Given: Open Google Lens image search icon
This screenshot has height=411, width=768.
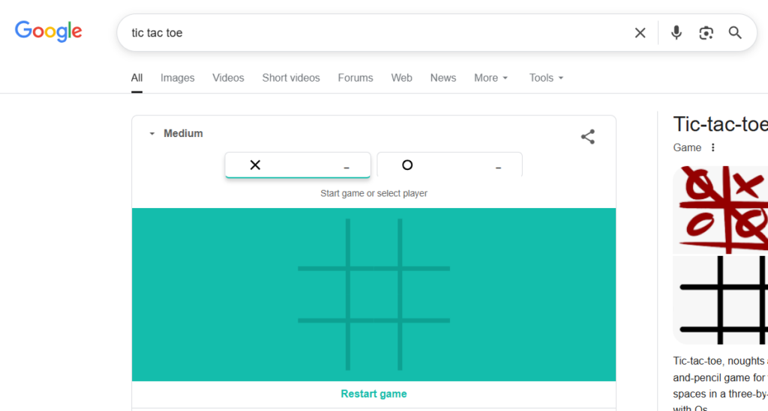Looking at the screenshot, I should click(x=706, y=33).
